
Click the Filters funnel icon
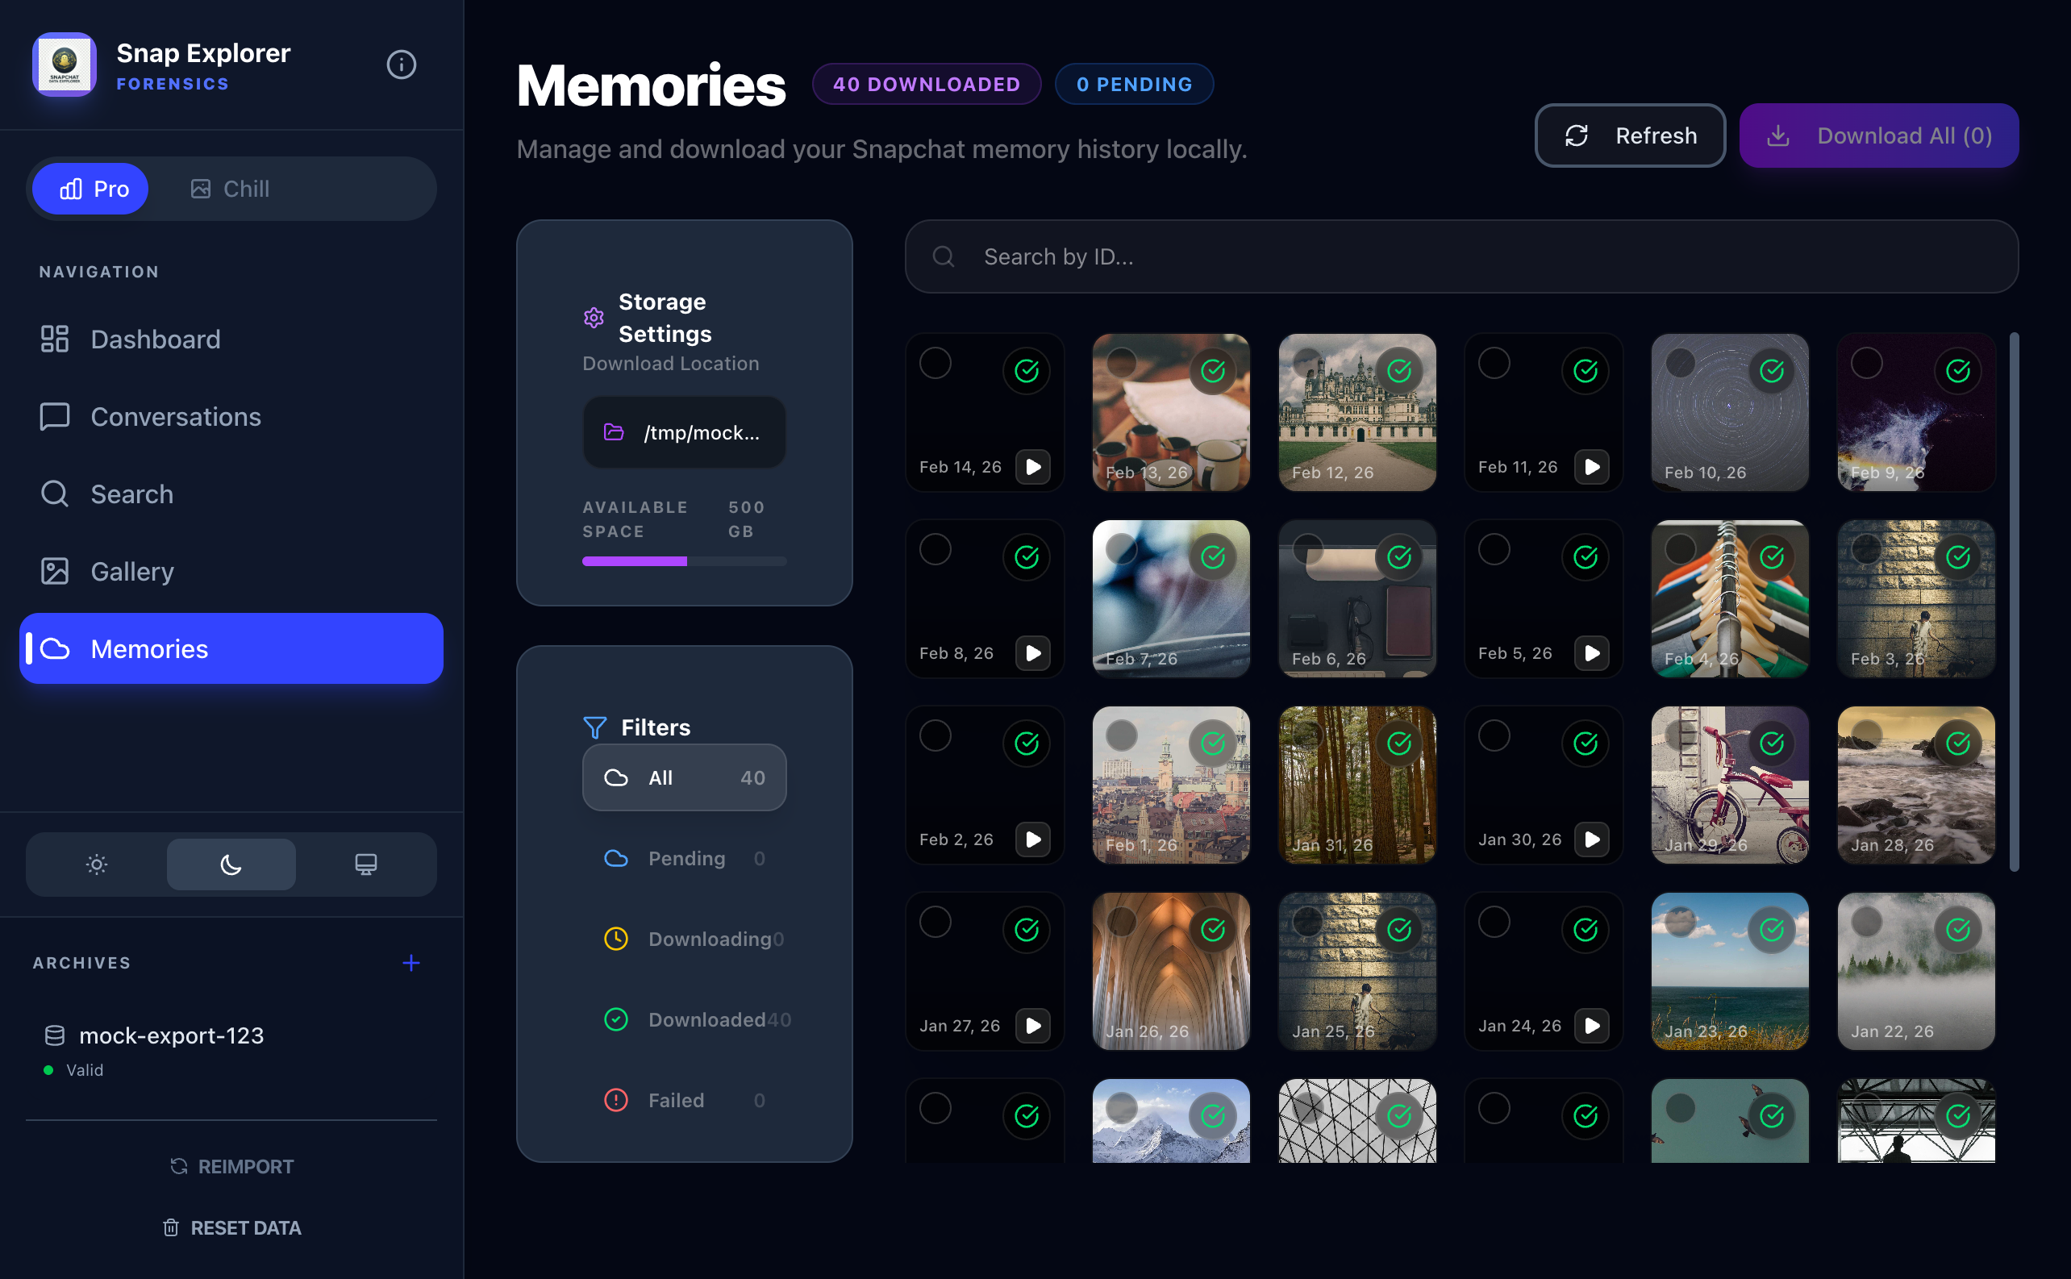click(594, 727)
